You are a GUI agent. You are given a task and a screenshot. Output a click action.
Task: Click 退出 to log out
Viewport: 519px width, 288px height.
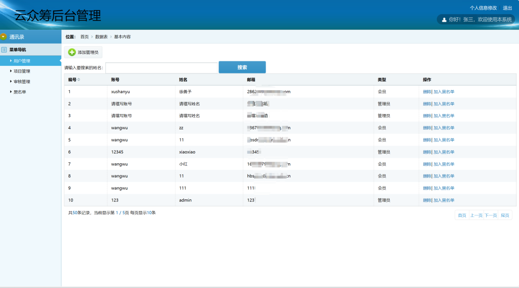pos(507,8)
